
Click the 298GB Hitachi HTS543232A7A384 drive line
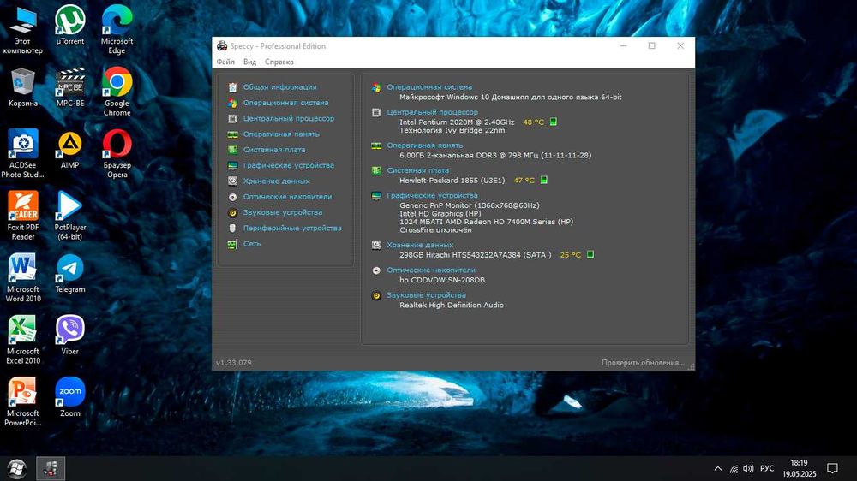point(476,255)
